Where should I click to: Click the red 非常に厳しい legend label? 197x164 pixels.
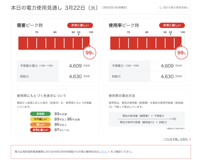pyautogui.click(x=40, y=130)
